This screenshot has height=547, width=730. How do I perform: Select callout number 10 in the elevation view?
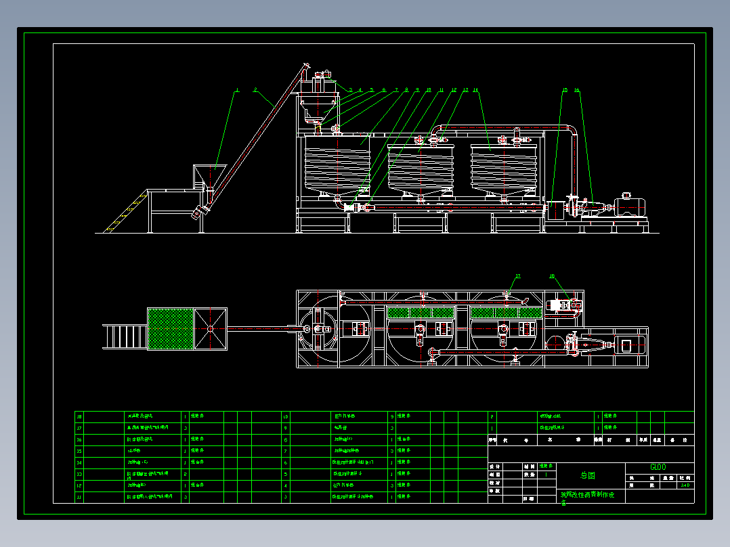click(x=428, y=90)
